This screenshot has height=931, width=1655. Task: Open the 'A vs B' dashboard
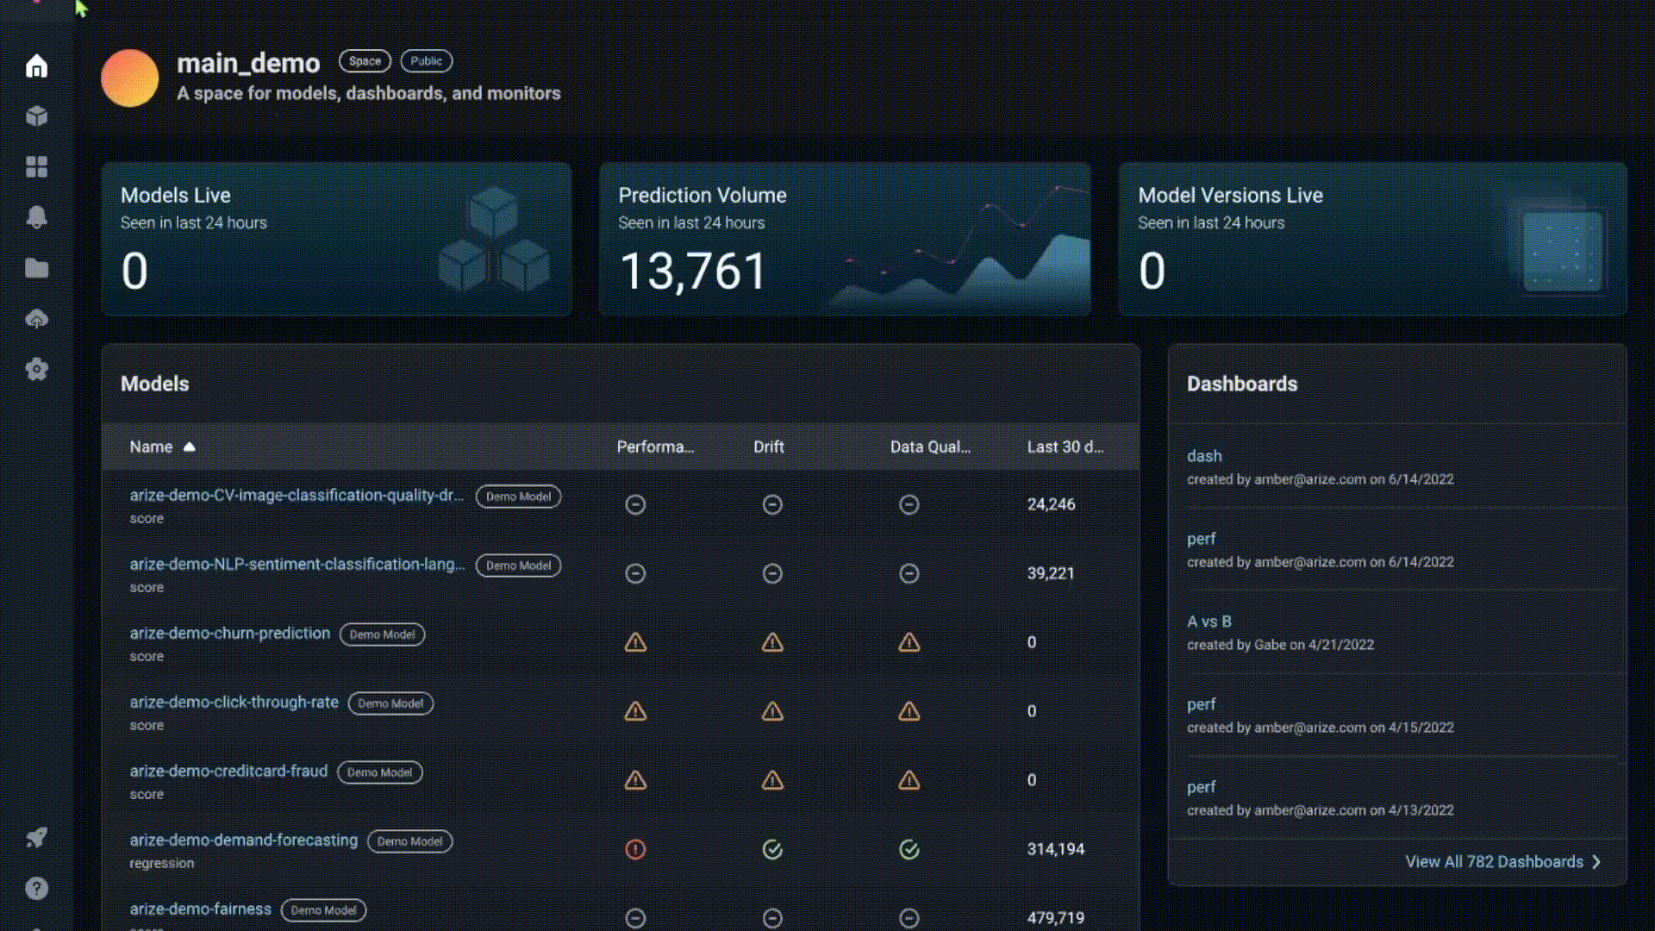pos(1208,621)
